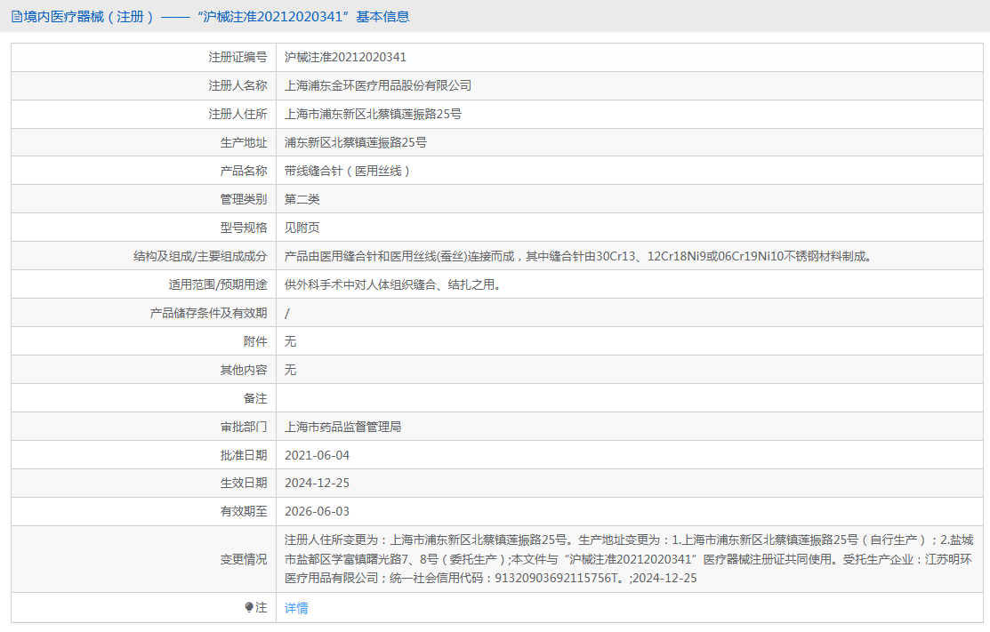The height and width of the screenshot is (632, 990).
Task: Click the 管理类别 label
Action: click(244, 199)
